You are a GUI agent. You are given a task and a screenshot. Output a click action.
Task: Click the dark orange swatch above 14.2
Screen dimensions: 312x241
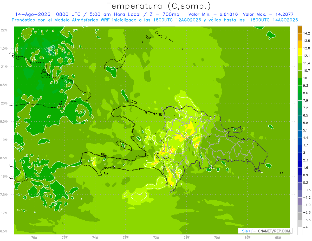point(300,30)
